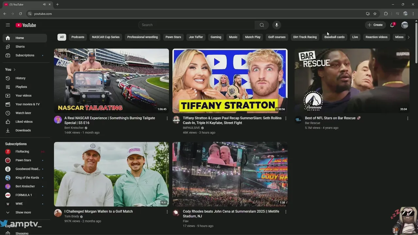Open options menu for Cody Rhodes video
Screen dimensions: 418x235
coord(286,212)
